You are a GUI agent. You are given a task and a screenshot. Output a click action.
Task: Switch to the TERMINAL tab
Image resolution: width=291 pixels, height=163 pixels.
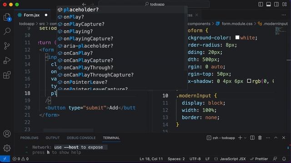click(x=111, y=138)
